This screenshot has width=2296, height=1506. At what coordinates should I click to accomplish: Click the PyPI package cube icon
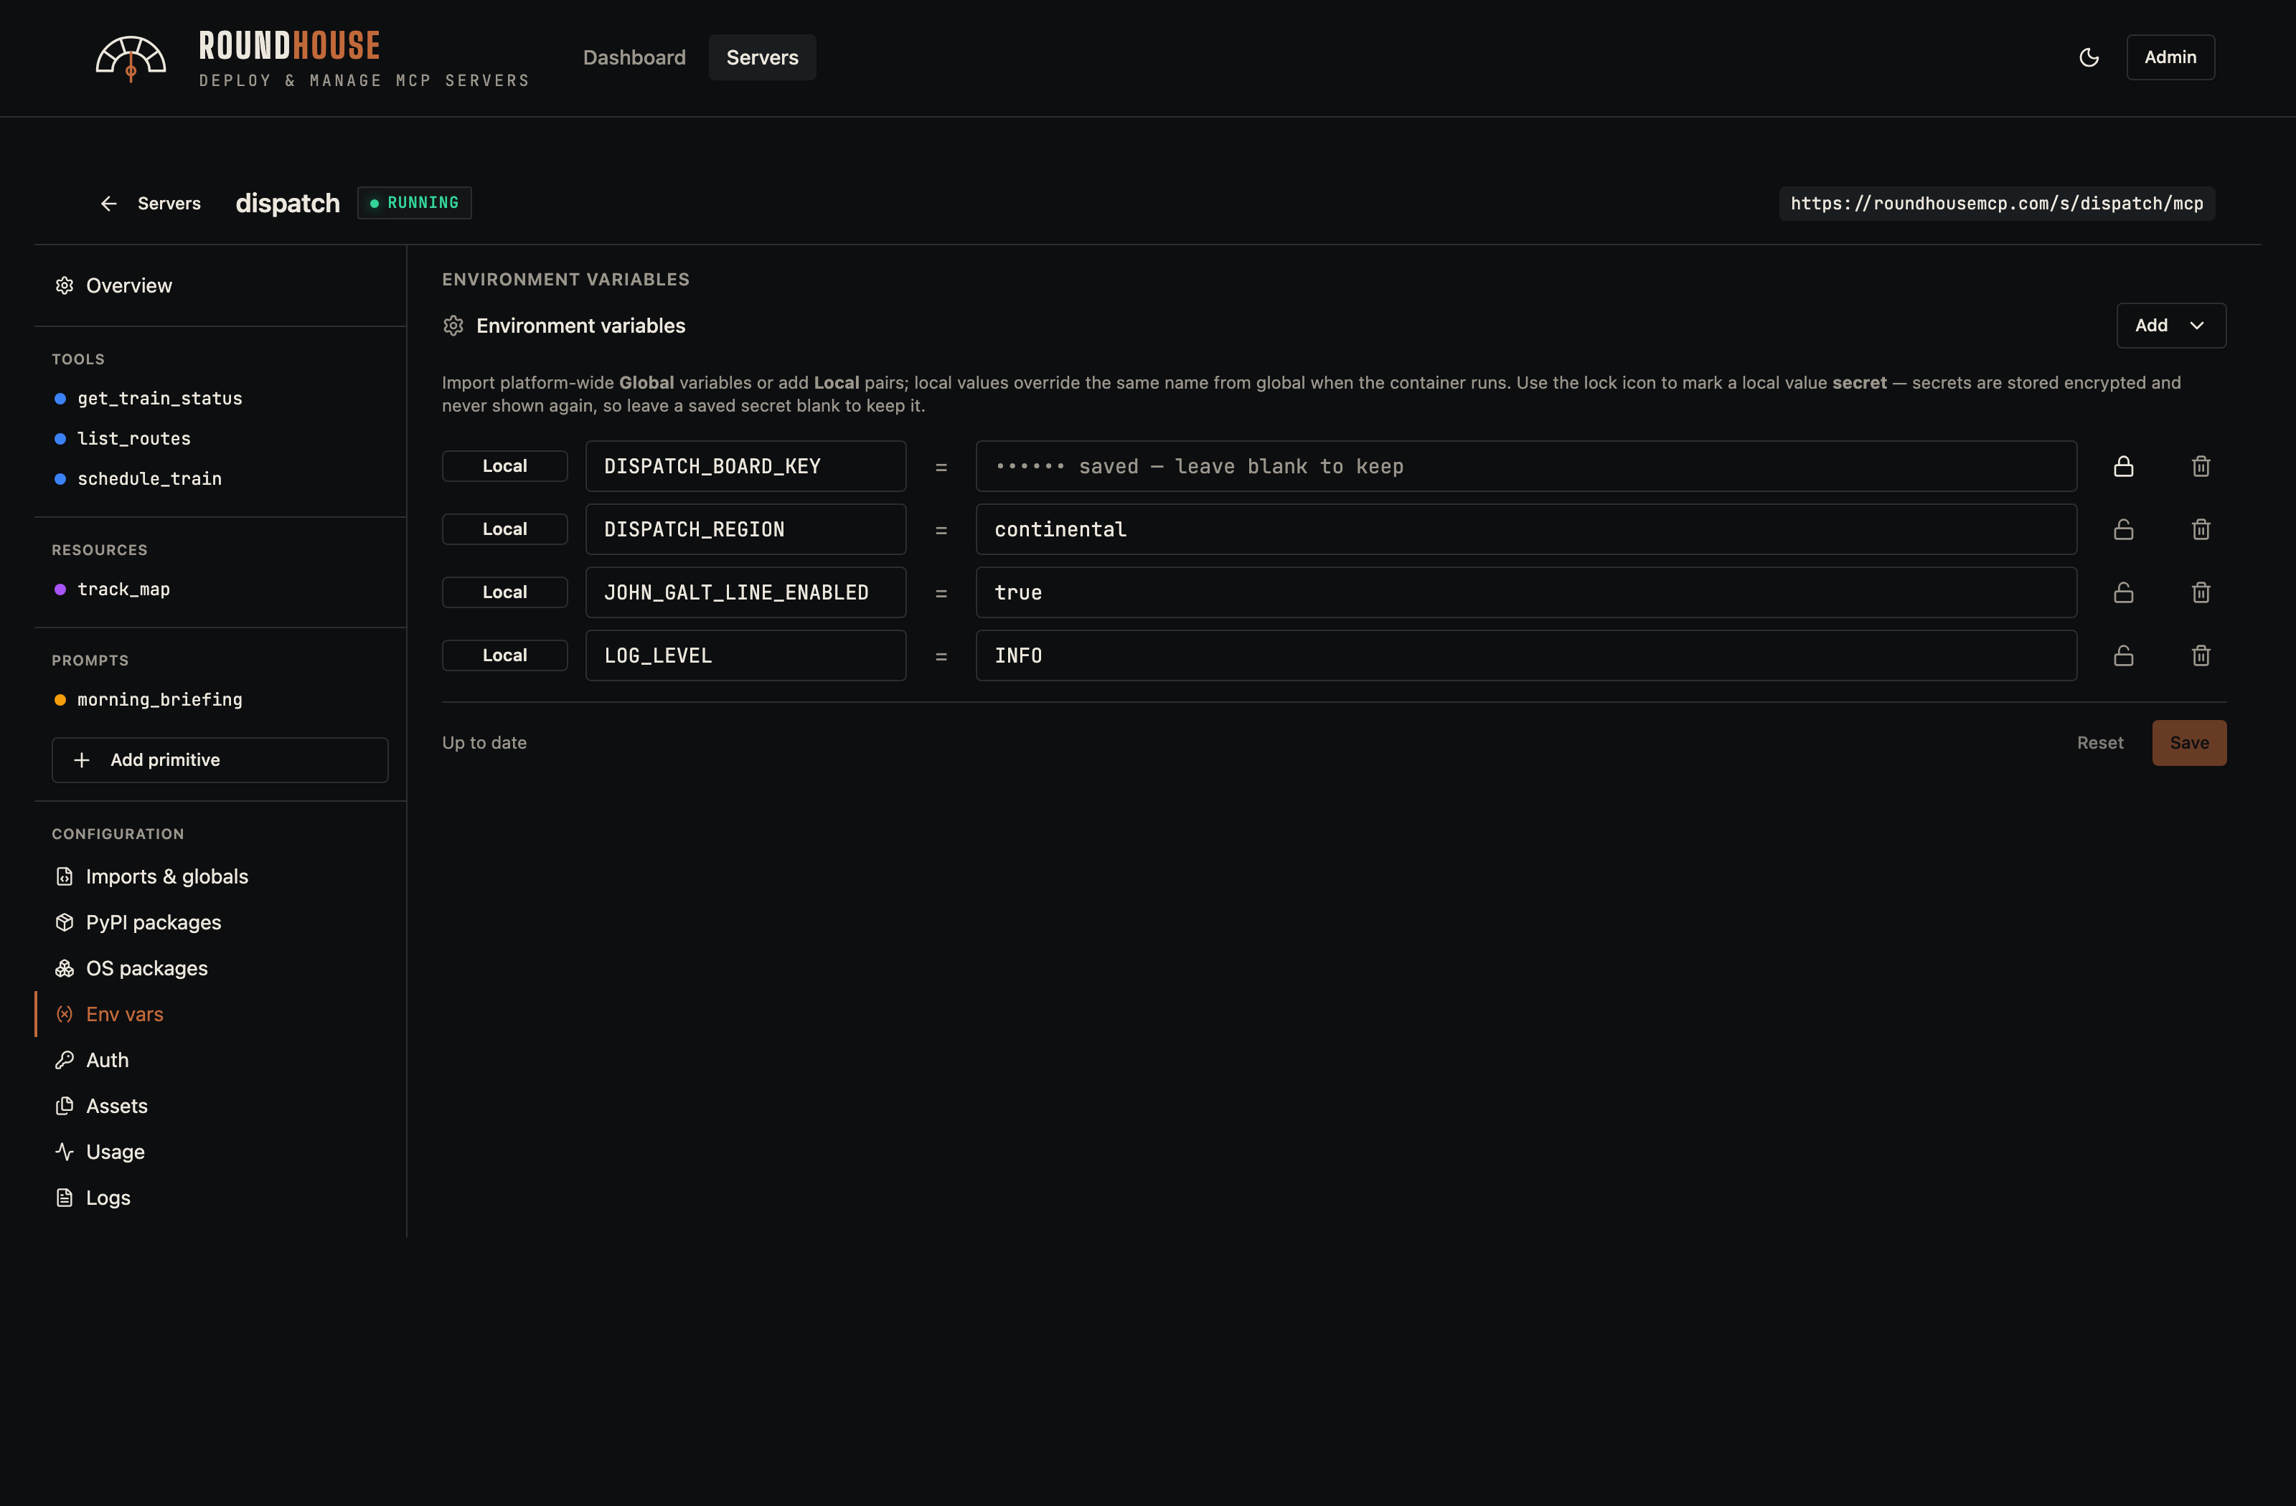[x=65, y=923]
